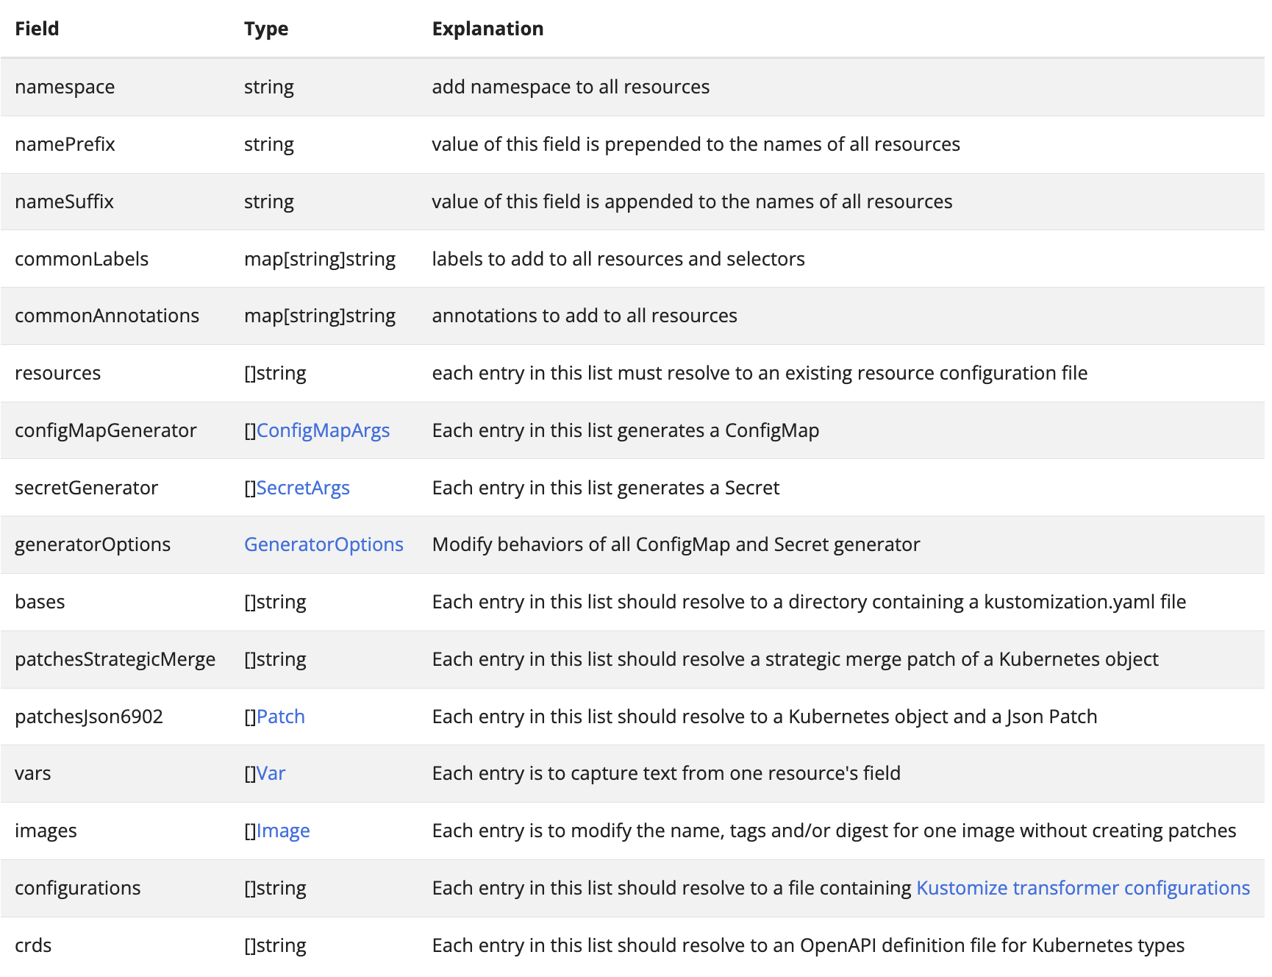Click the map[string]string type for commonAnnotations
Screen dimensions: 1272x977
[320, 316]
